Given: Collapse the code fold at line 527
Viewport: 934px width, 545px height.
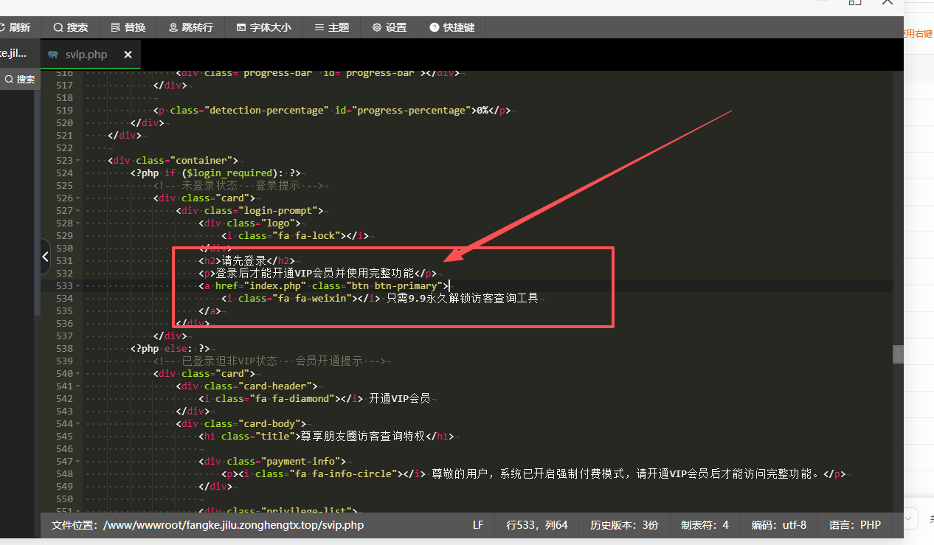Looking at the screenshot, I should pos(77,210).
